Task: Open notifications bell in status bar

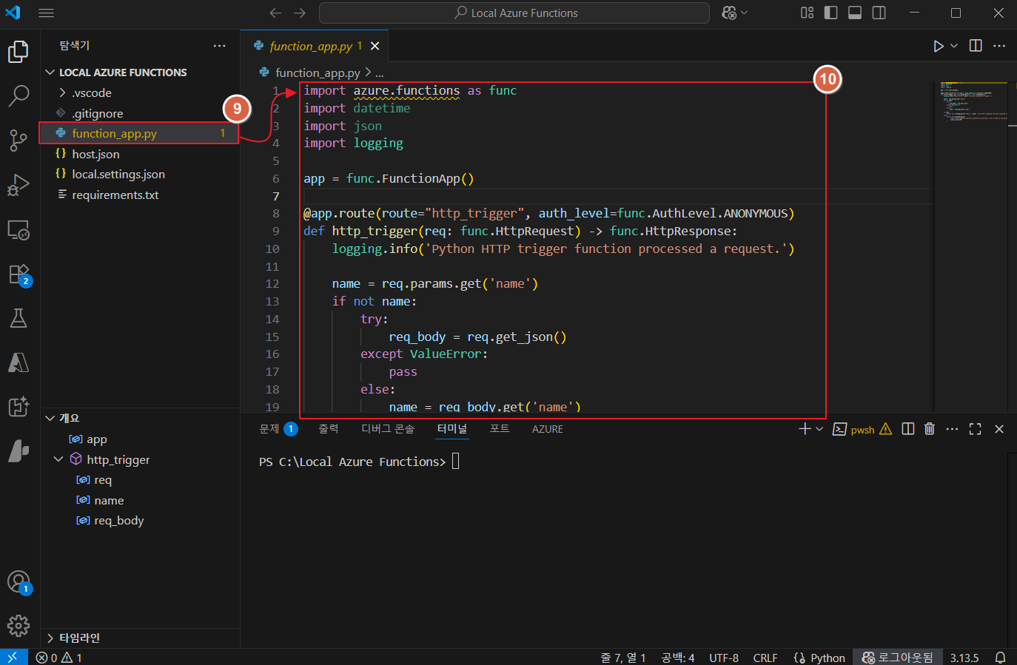Action: pos(1000,657)
